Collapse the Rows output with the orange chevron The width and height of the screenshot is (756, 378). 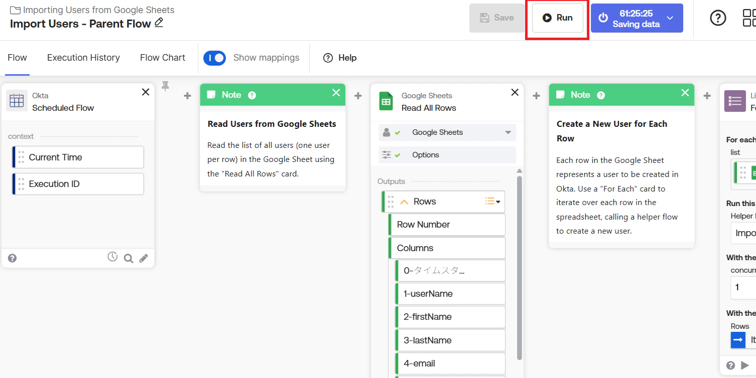[404, 202]
